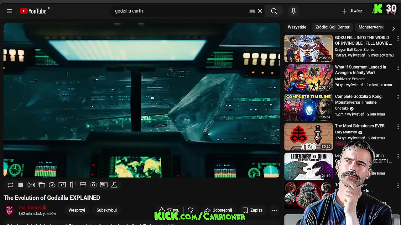Subscribe with the Subskrybuj button

coord(107,210)
